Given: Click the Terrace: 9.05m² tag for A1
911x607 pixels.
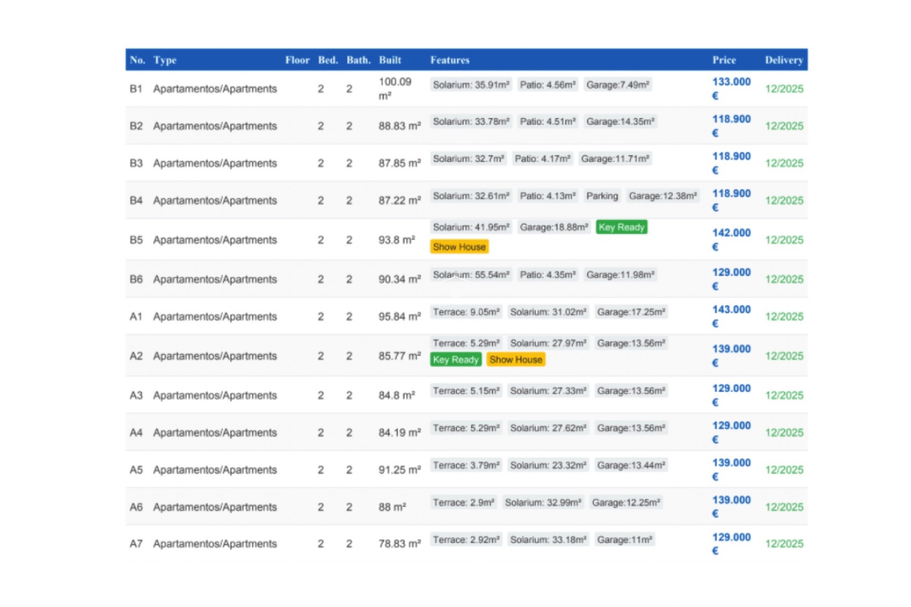Looking at the screenshot, I should [466, 312].
